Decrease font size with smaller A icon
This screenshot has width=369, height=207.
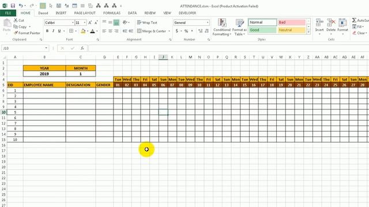(96, 22)
